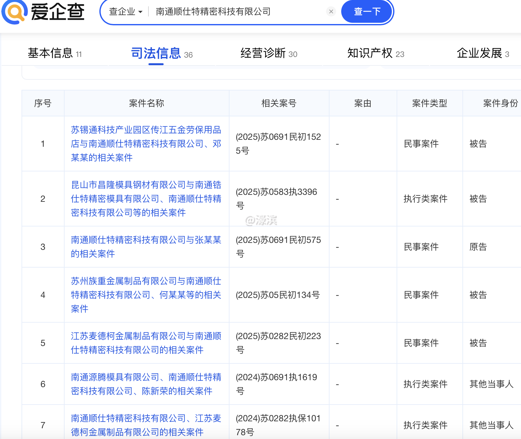Open the 南通源腾模具 case link
Image resolution: width=521 pixels, height=439 pixels.
(146, 384)
